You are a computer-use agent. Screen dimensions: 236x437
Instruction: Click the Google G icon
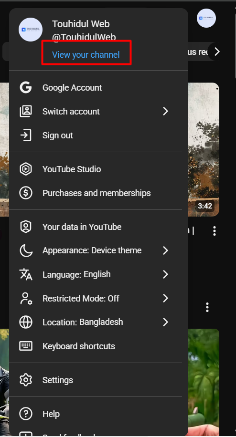(x=26, y=87)
